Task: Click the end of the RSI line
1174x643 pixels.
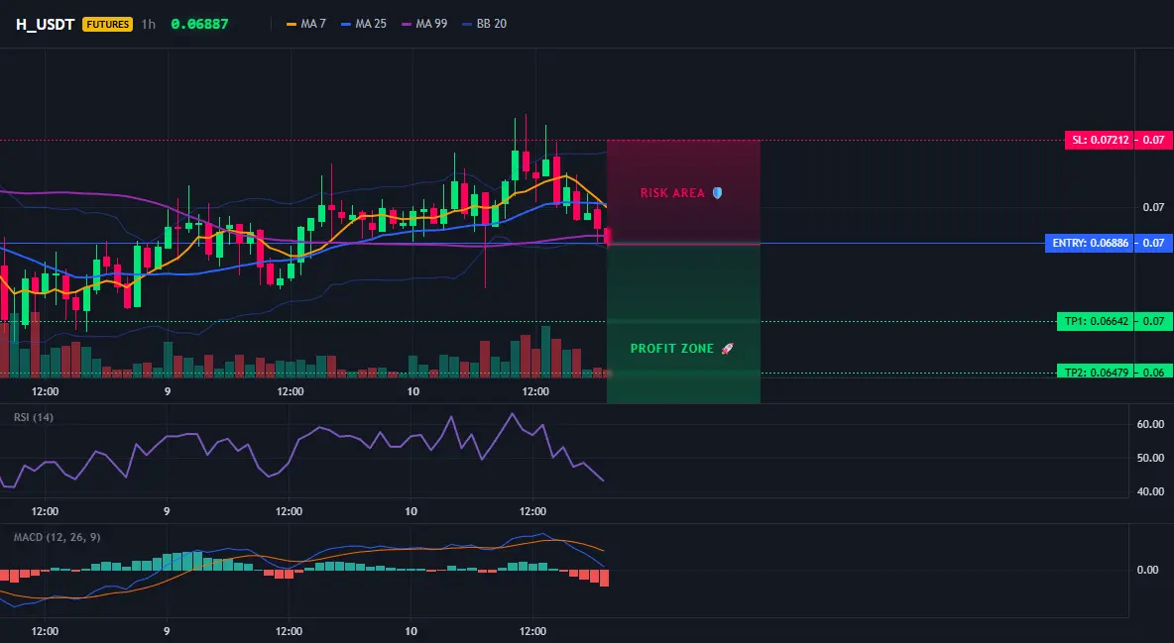Action: coord(603,480)
